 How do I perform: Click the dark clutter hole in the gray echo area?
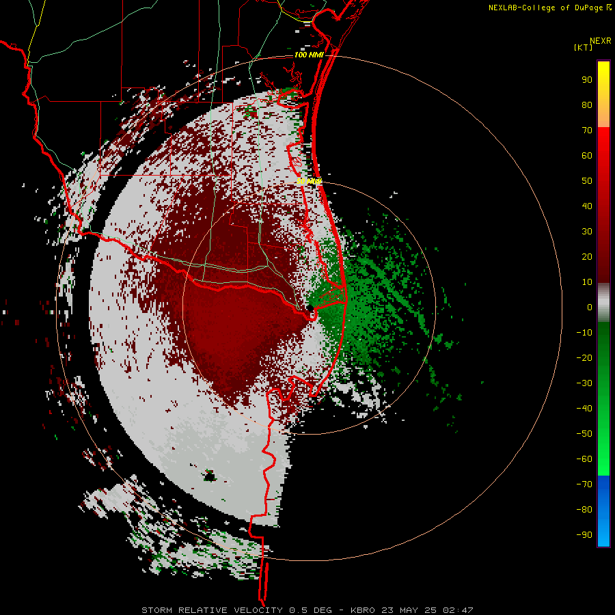pos(210,476)
